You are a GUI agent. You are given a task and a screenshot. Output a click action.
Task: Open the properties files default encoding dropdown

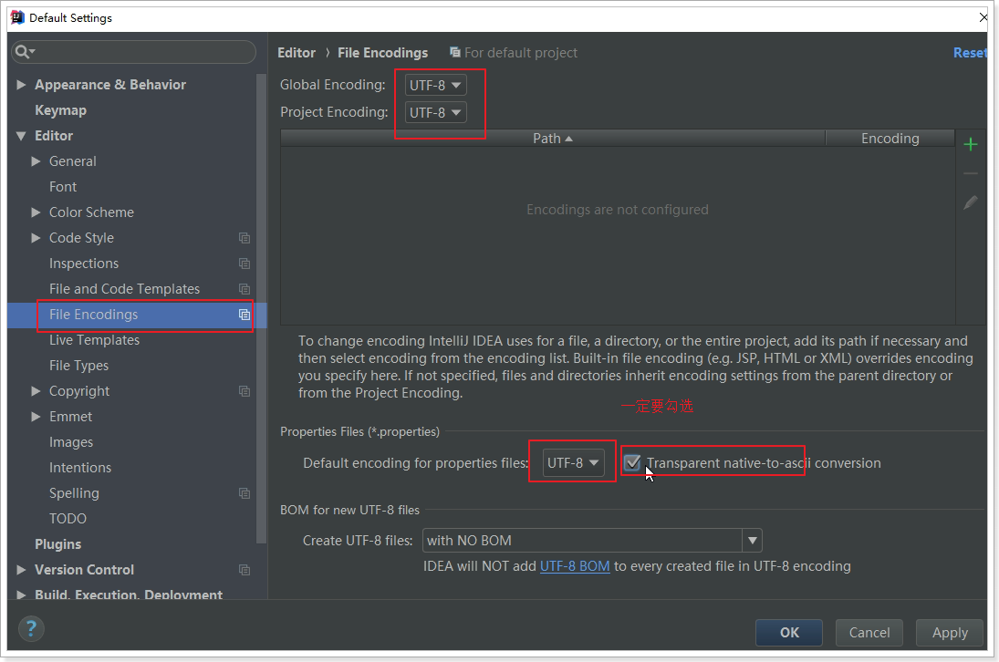tap(574, 462)
